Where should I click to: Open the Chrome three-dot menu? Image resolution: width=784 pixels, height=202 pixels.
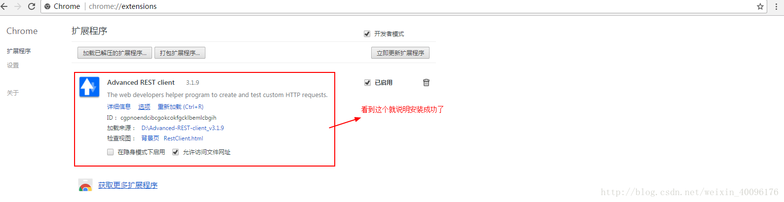(x=777, y=6)
